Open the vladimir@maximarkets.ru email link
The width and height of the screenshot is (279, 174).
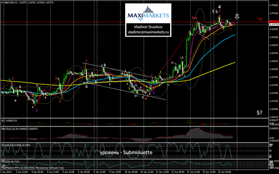click(148, 32)
